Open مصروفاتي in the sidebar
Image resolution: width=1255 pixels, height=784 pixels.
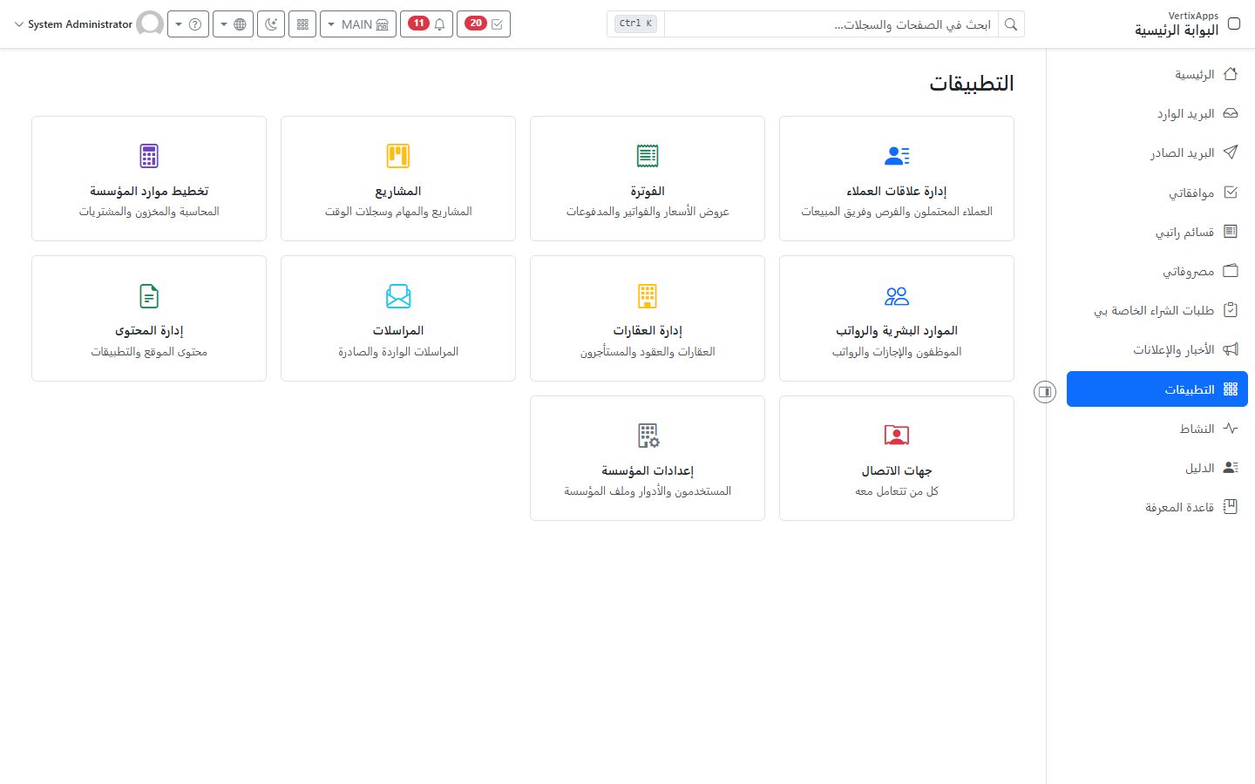[1157, 271]
